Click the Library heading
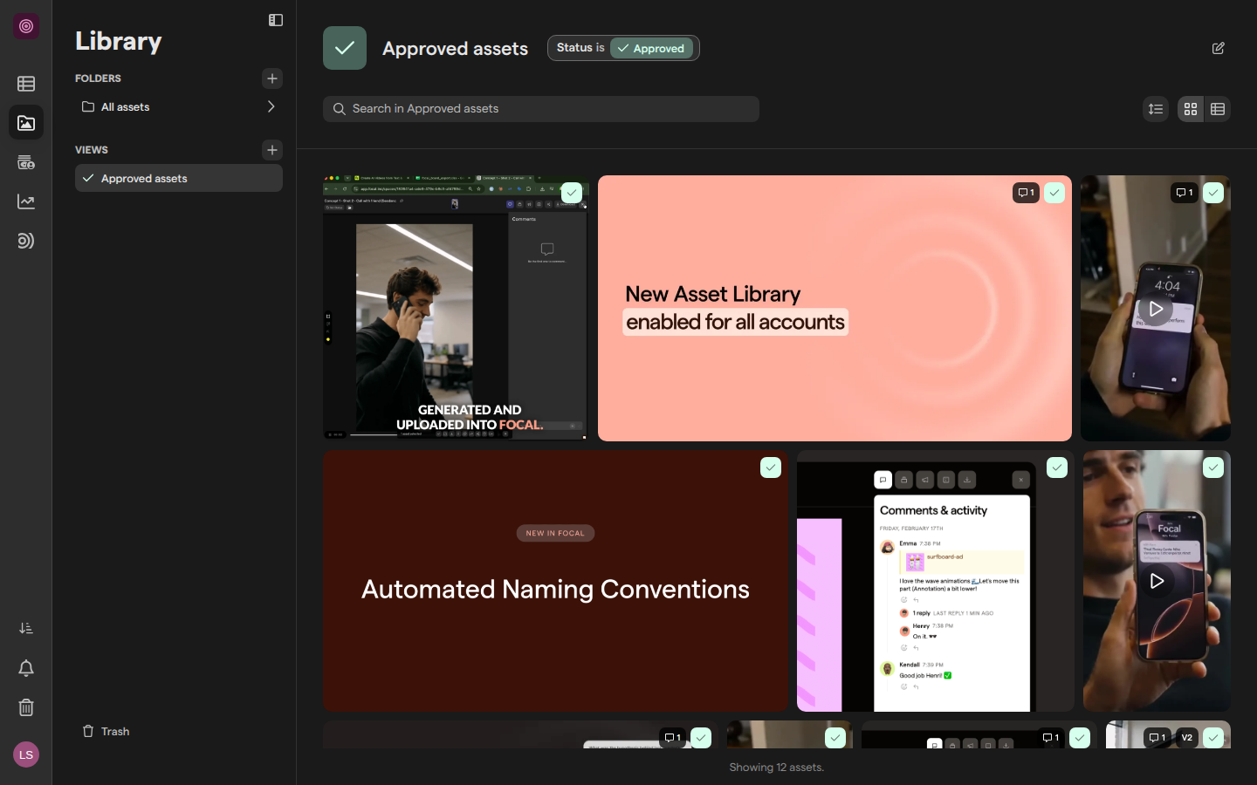The image size is (1257, 785). (x=119, y=41)
